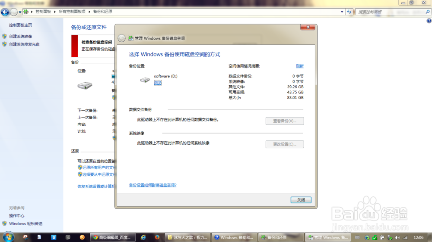Click the address bar refresh button

pyautogui.click(x=349, y=12)
